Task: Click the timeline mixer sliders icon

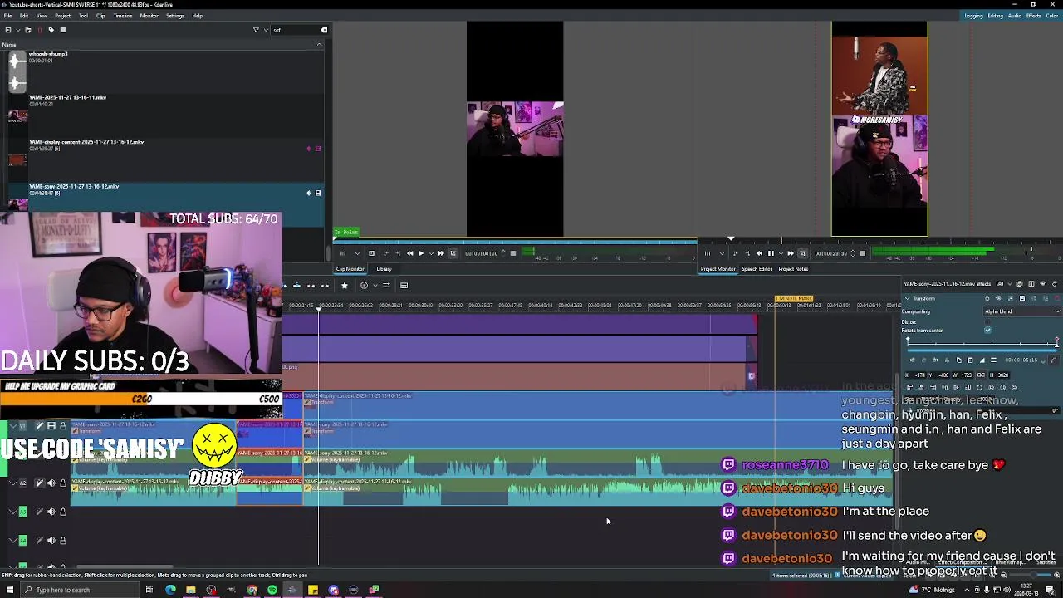Action: (386, 286)
